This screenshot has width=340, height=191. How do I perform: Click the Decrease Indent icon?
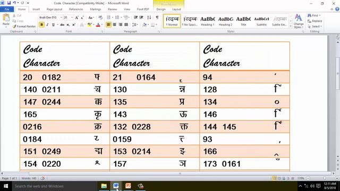coord(136,18)
